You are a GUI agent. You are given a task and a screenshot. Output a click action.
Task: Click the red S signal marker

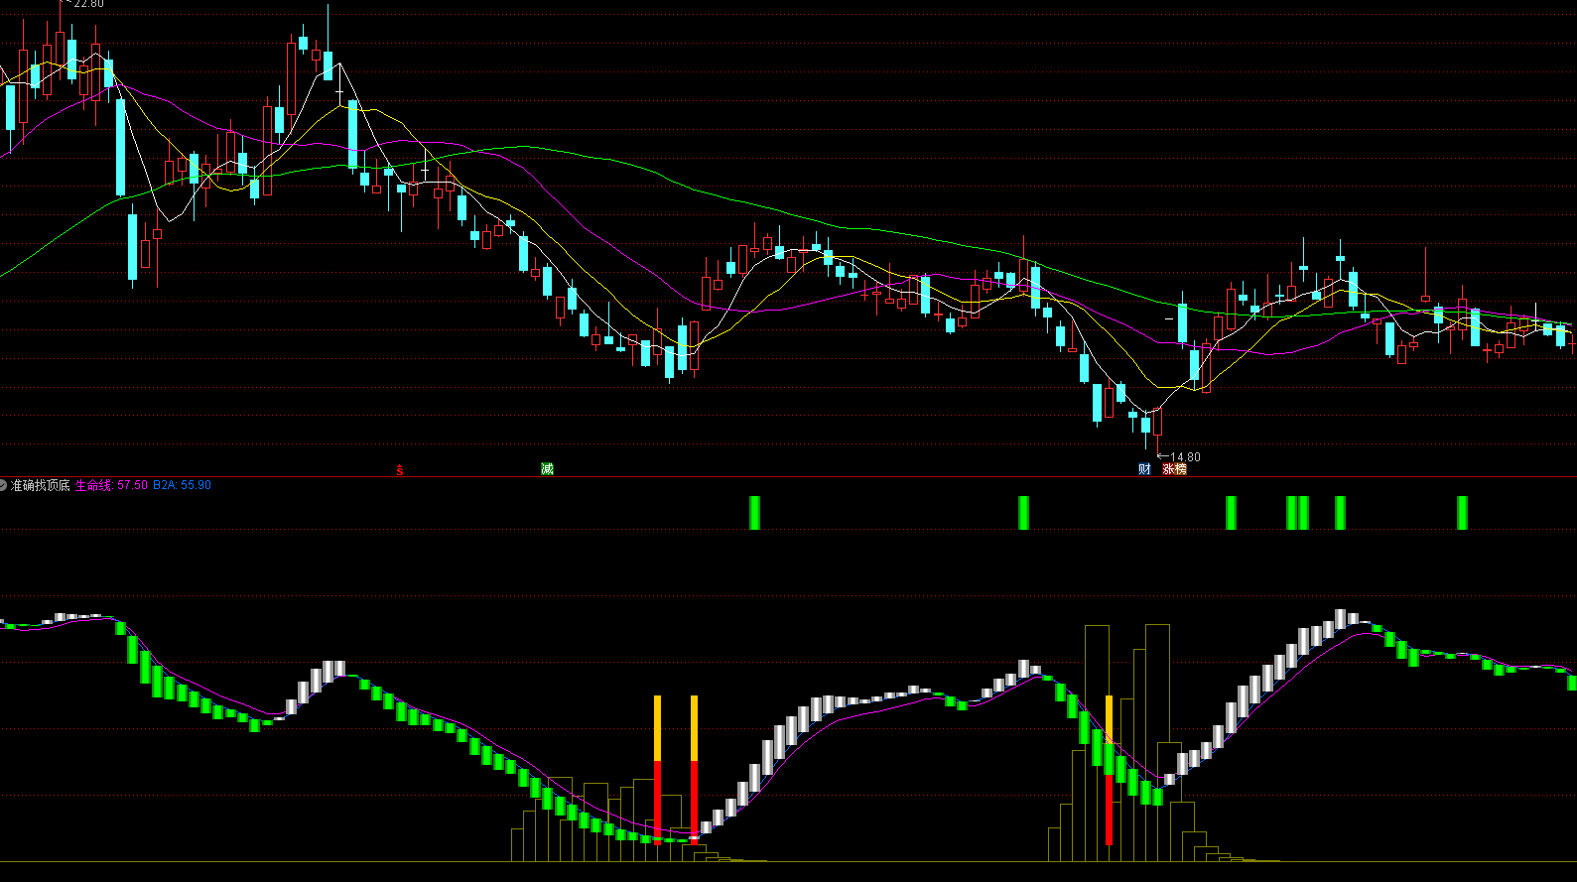[x=400, y=469]
